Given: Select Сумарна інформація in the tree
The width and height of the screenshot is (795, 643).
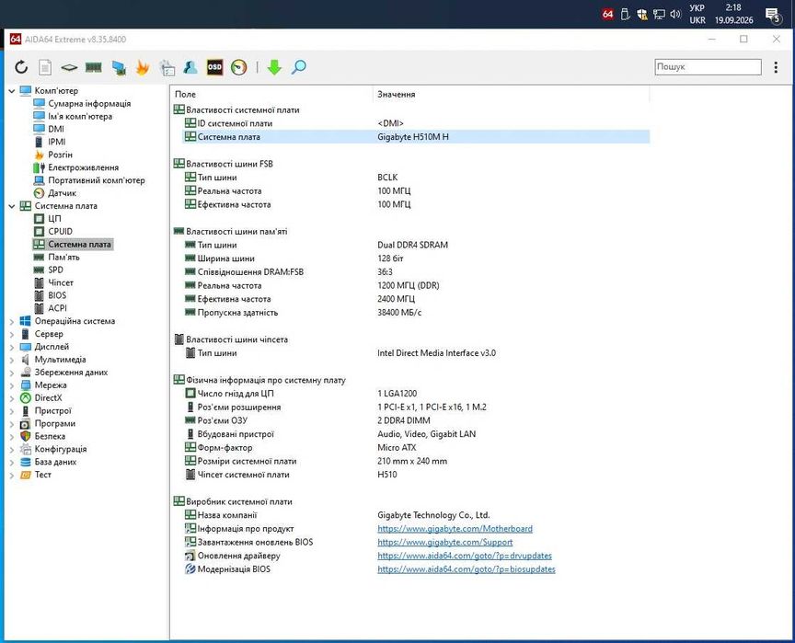Looking at the screenshot, I should pos(89,103).
